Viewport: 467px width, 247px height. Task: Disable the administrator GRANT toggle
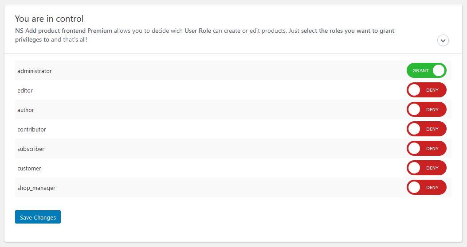427,70
